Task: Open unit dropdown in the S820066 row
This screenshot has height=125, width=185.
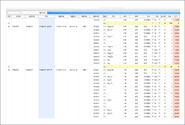Action: (x=160, y=20)
